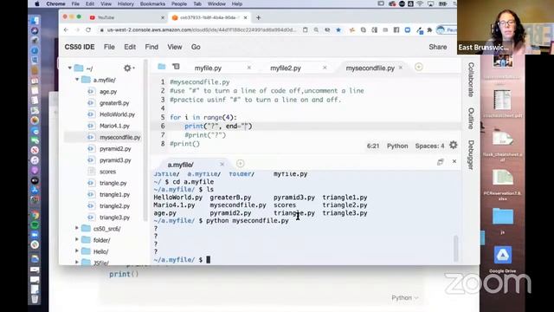Open the Finder icon in the Dock
Image resolution: width=554 pixels, height=312 pixels.
pyautogui.click(x=35, y=21)
